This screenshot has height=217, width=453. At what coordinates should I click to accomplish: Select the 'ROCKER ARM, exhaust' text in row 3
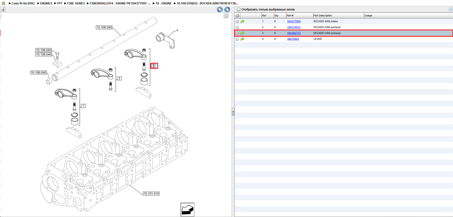(327, 33)
